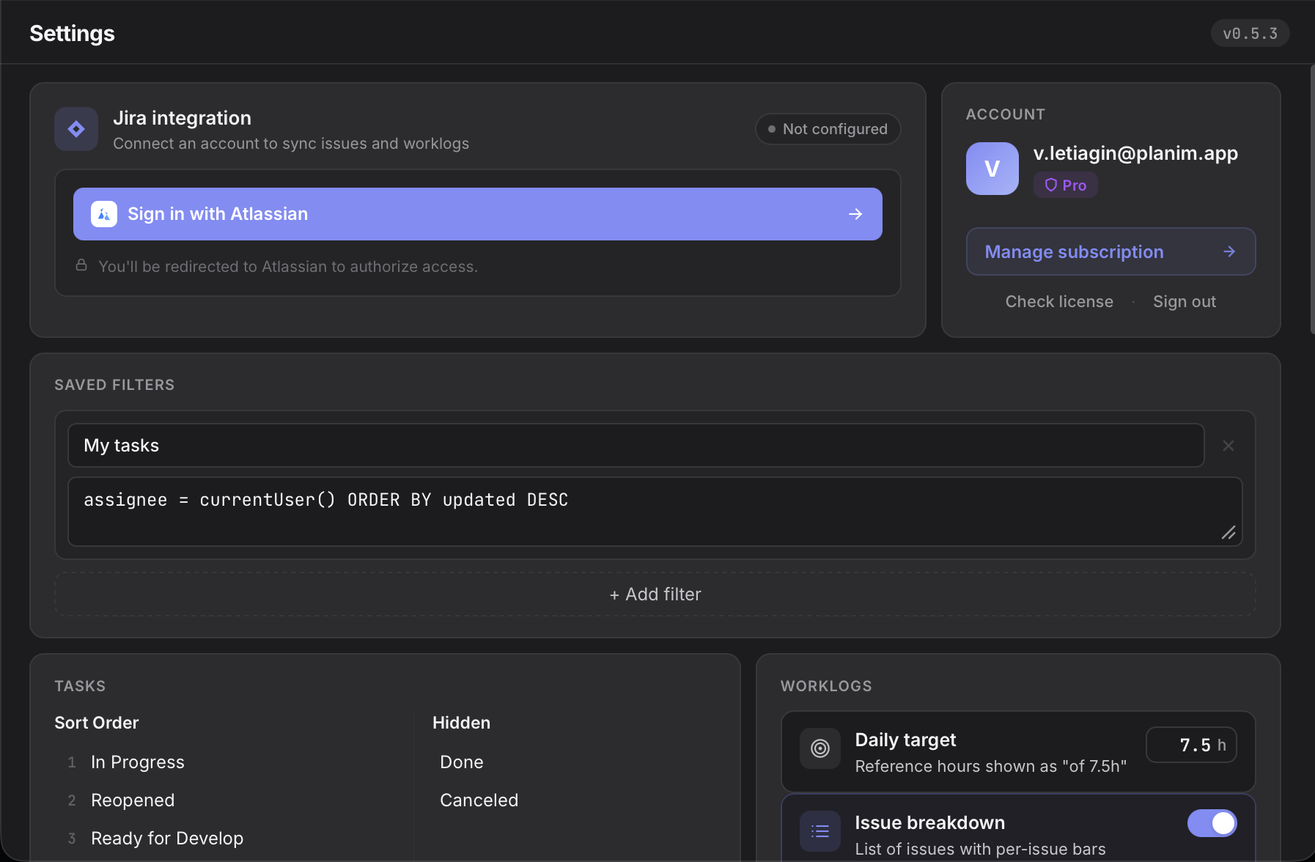
Task: Click the resize grip of the JQL box
Action: (x=1229, y=533)
